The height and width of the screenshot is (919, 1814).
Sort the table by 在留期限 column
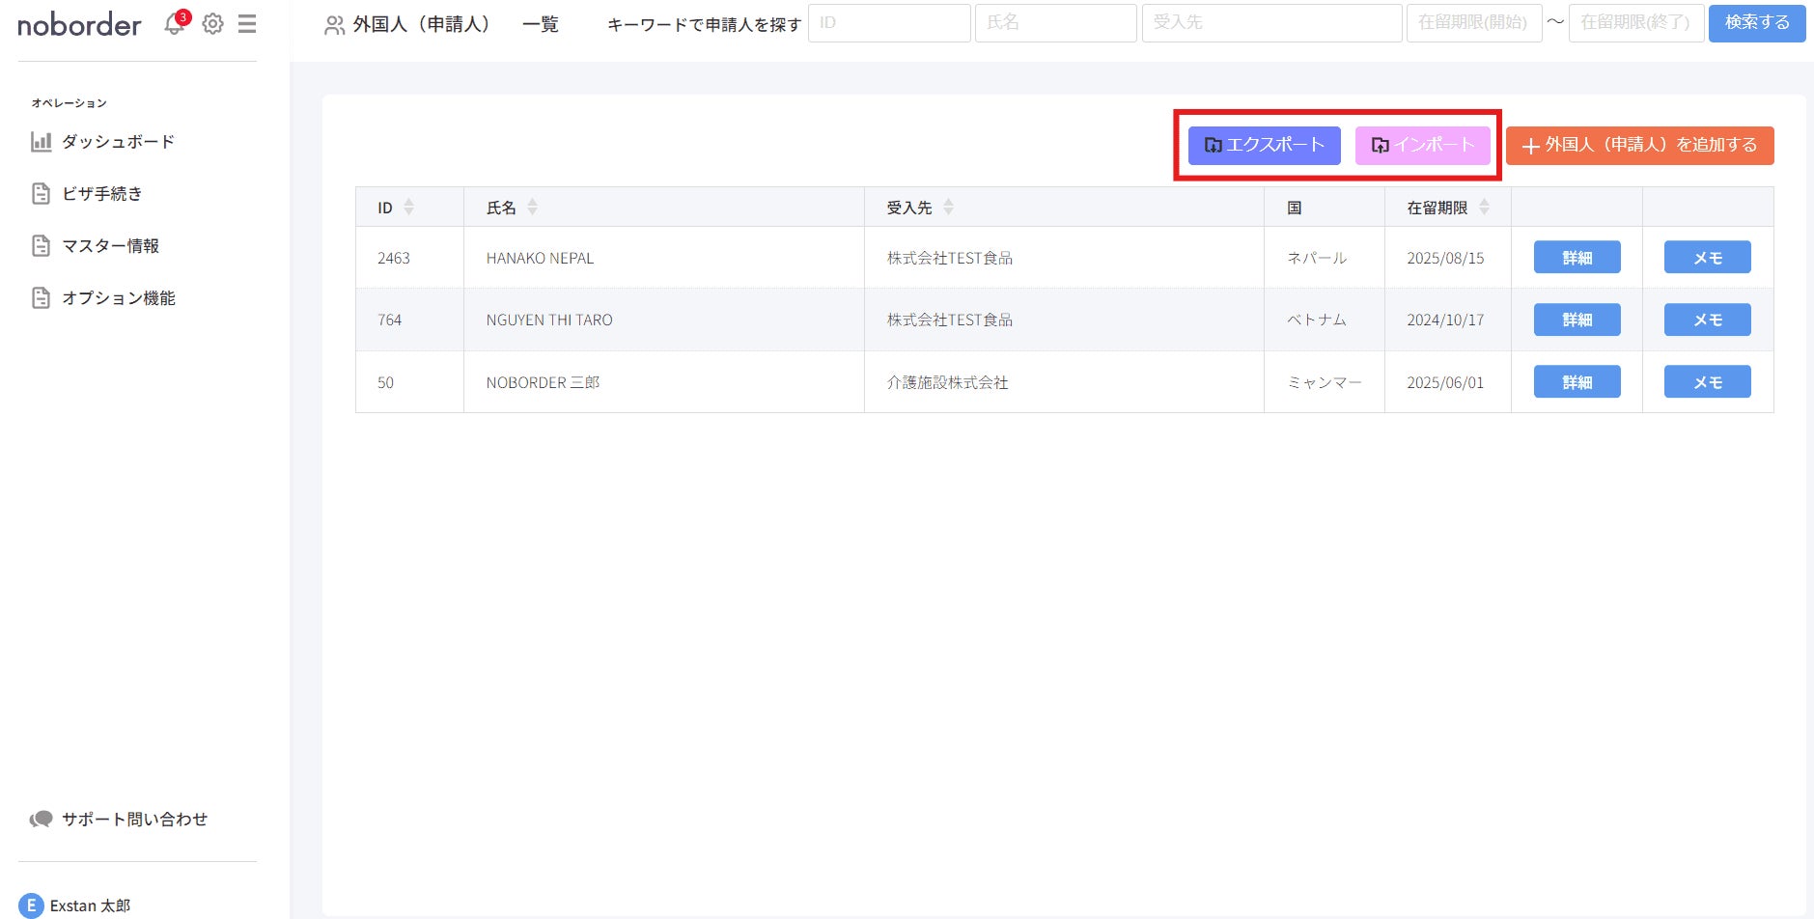1484,207
